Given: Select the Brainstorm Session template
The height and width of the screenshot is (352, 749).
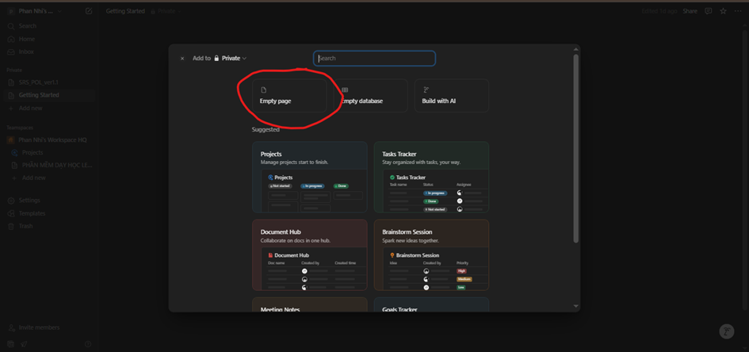Looking at the screenshot, I should 431,254.
